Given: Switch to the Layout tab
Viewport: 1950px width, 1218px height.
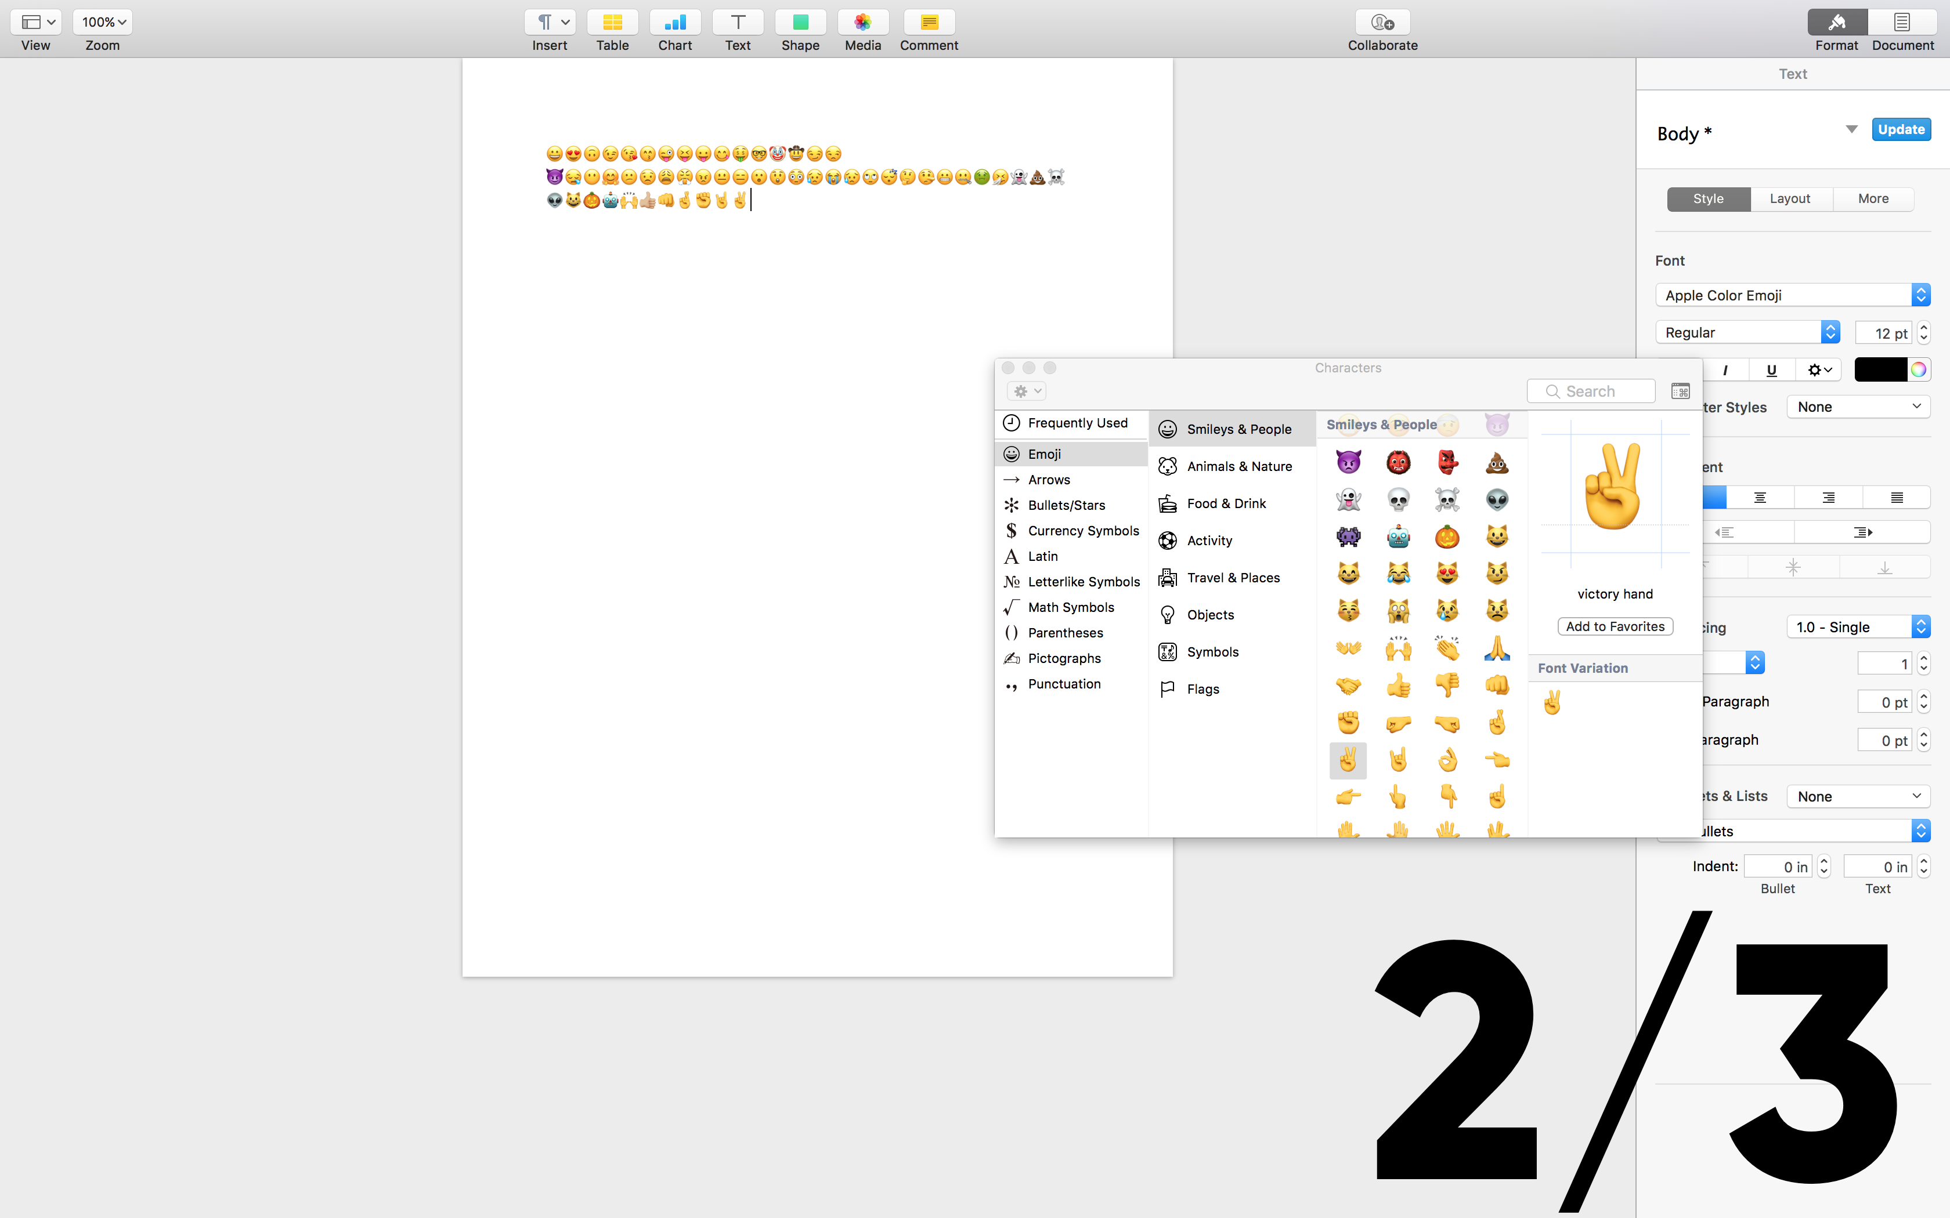Looking at the screenshot, I should point(1790,198).
